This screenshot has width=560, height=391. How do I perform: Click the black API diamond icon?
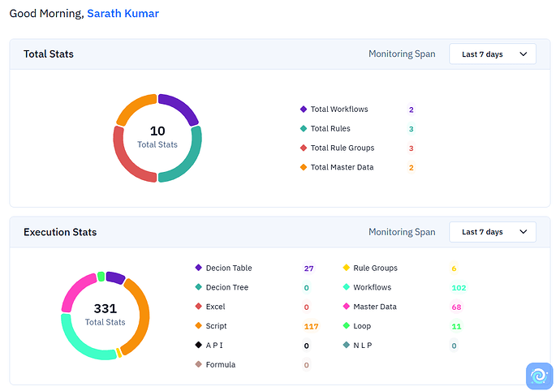(x=199, y=345)
